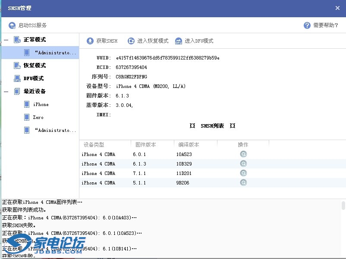Select DFU模式 in the sidebar
The height and width of the screenshot is (259, 346).
click(x=33, y=78)
